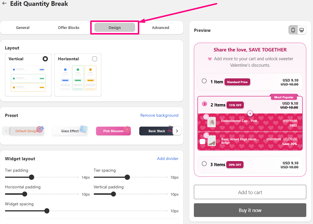Switch preview to mobile view icon

[x=293, y=30]
